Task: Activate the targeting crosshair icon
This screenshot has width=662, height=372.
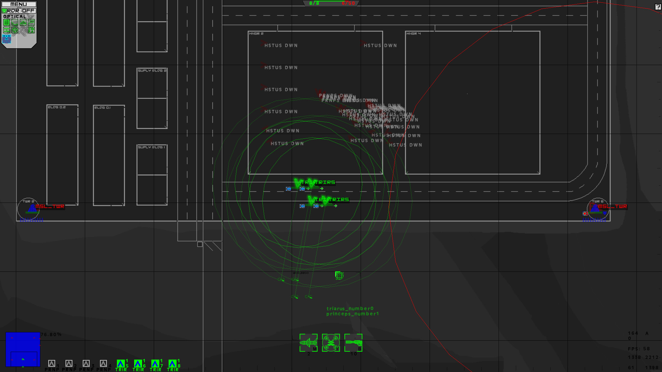Action: (14, 30)
